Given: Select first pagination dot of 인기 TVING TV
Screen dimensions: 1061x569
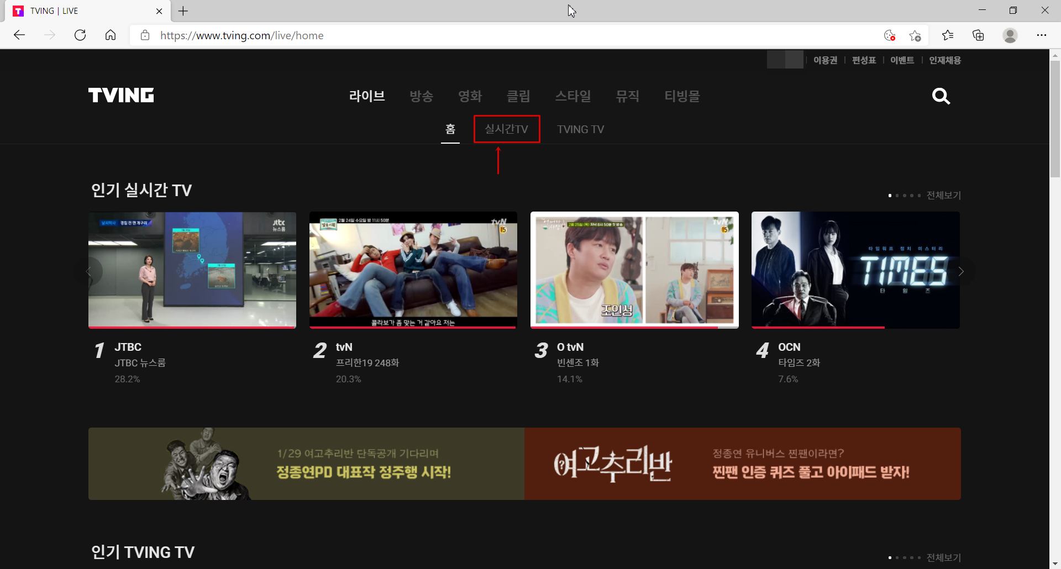Looking at the screenshot, I should pos(890,558).
